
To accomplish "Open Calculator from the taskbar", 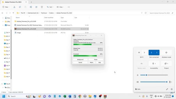I will [75, 96].
